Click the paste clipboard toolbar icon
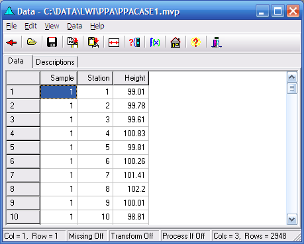Image resolution: width=304 pixels, height=244 pixels. click(93, 42)
